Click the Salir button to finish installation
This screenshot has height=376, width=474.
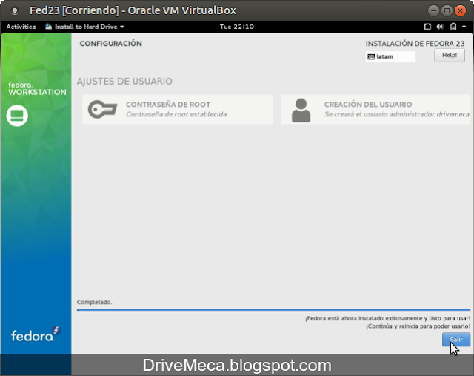pos(456,340)
